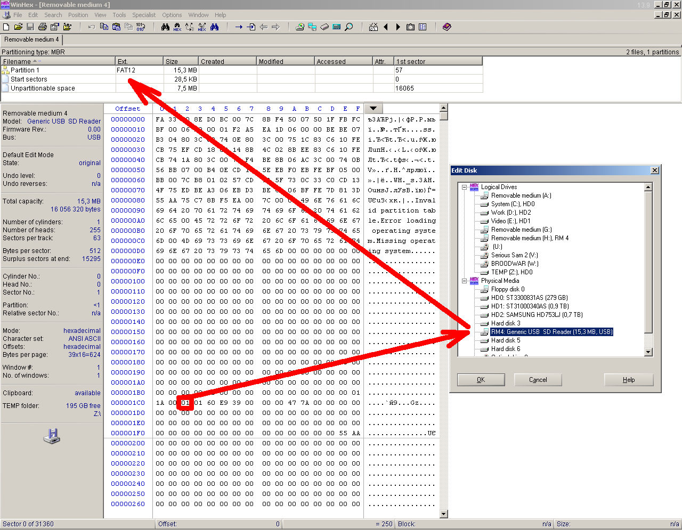Click the ANSI ASCII character set value
This screenshot has height=530, width=682.
(x=84, y=339)
